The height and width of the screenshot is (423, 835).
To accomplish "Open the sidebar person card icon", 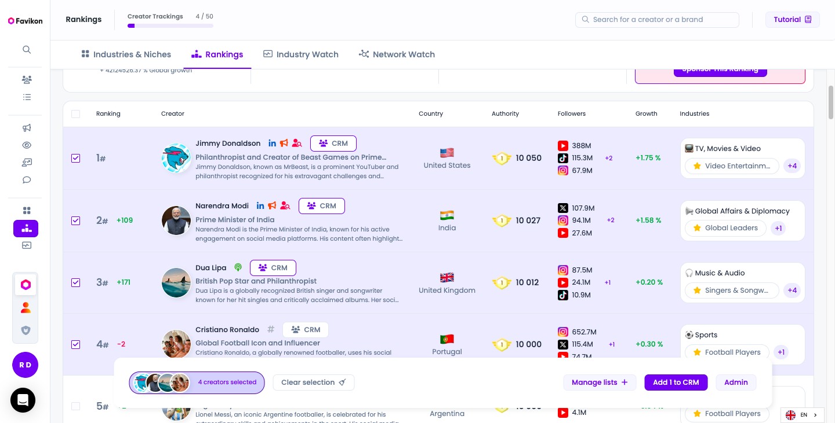I will [27, 163].
